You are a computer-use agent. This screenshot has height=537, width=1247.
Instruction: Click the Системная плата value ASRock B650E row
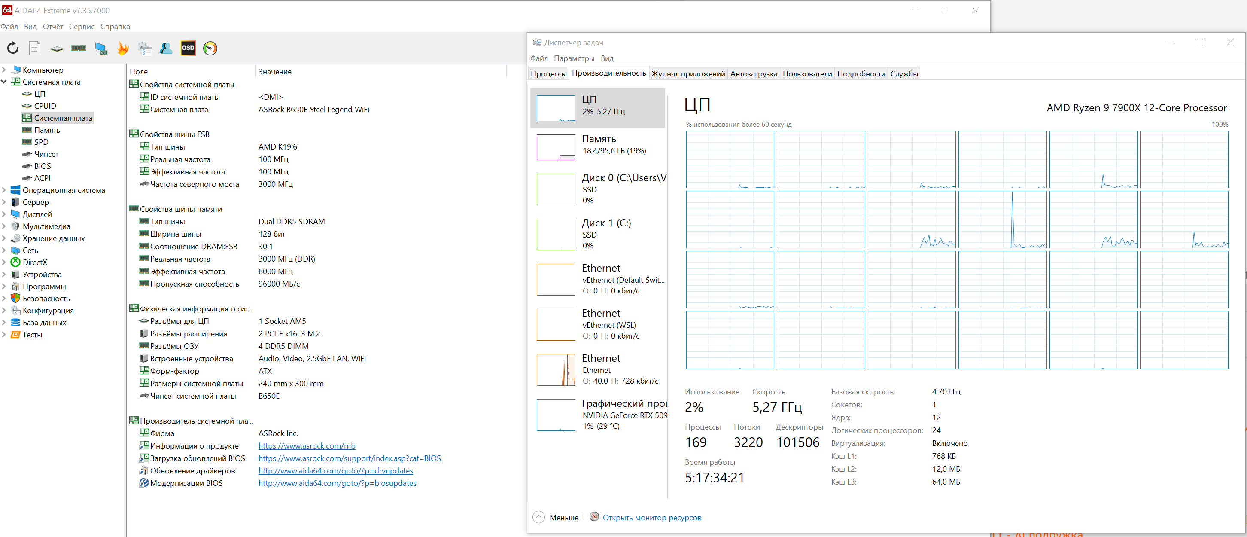(x=314, y=110)
